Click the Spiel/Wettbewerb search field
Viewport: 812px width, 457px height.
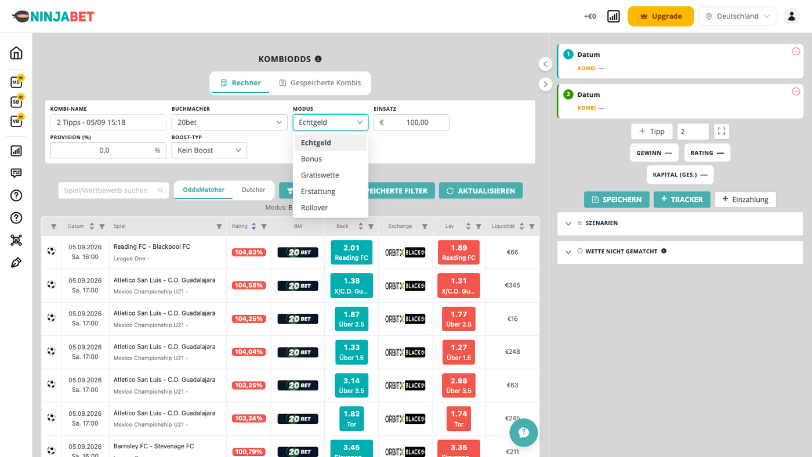click(x=114, y=190)
